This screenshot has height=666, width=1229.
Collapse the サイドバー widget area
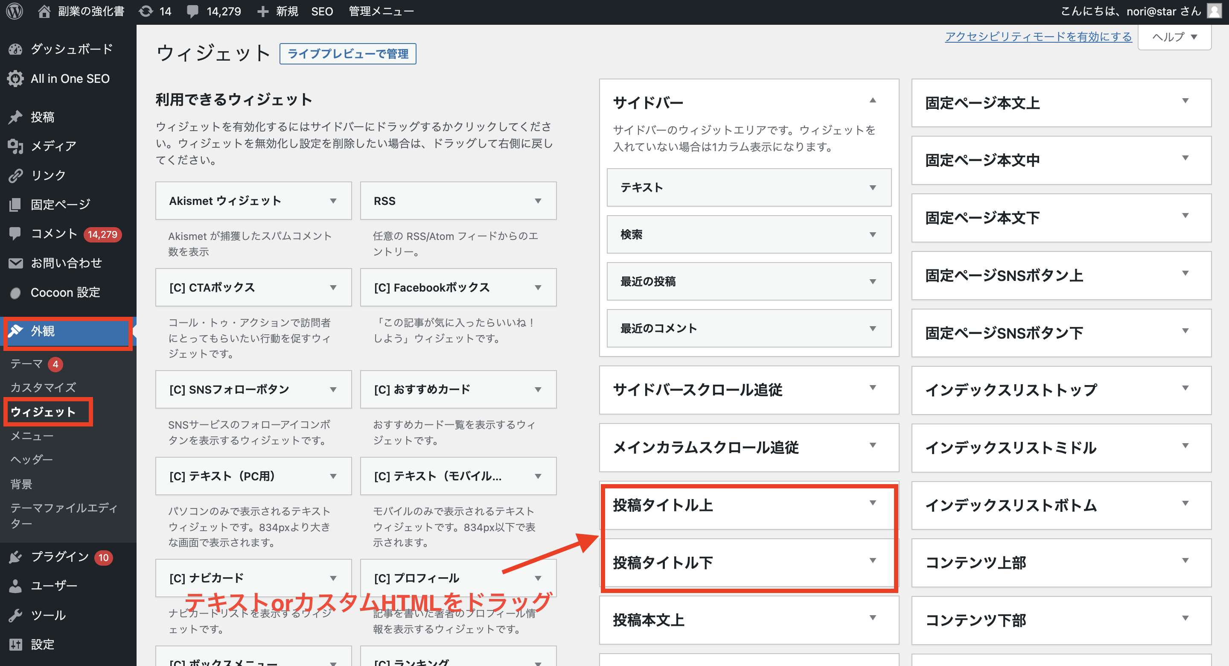(872, 100)
